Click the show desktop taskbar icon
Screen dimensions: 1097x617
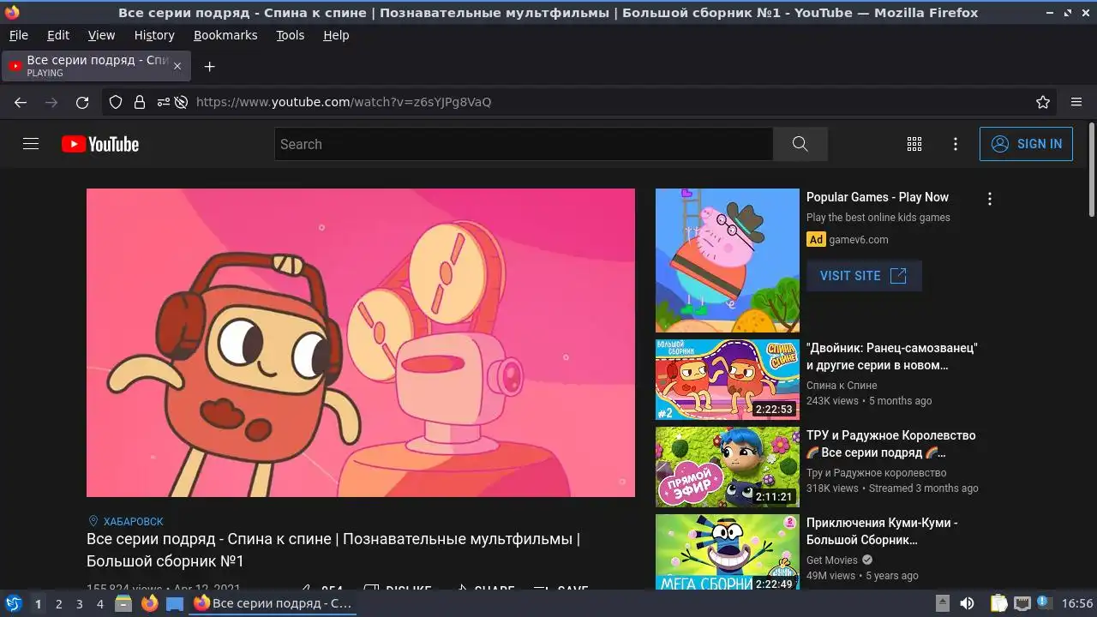(175, 603)
